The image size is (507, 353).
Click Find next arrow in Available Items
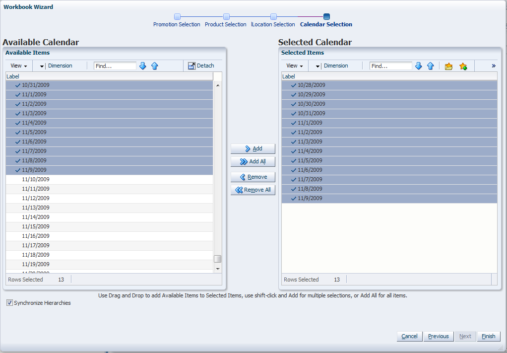click(x=142, y=66)
